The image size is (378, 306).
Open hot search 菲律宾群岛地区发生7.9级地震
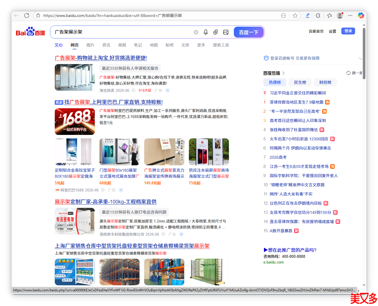(297, 102)
